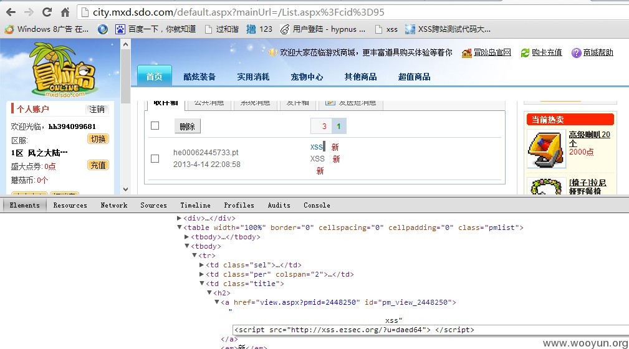Image resolution: width=629 pixels, height=349 pixels.
Task: Collapse the anchor pm_view_2448250 node
Action: coord(216,302)
